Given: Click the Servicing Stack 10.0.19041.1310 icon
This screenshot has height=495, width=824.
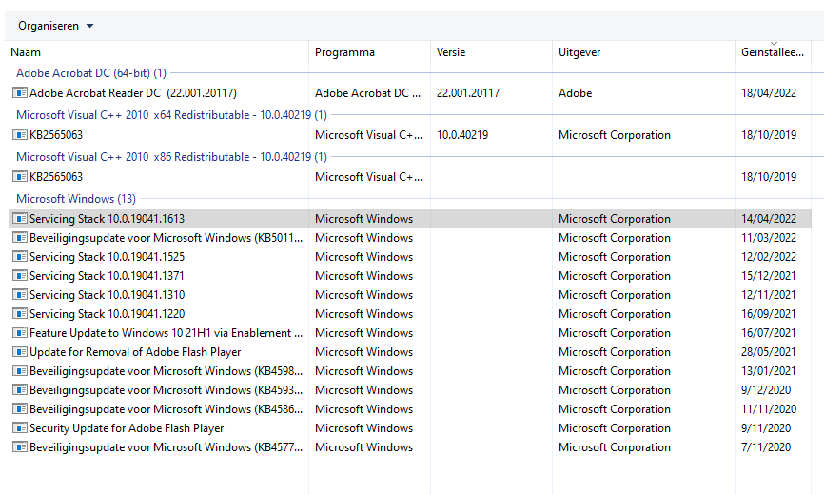Looking at the screenshot, I should (x=20, y=295).
